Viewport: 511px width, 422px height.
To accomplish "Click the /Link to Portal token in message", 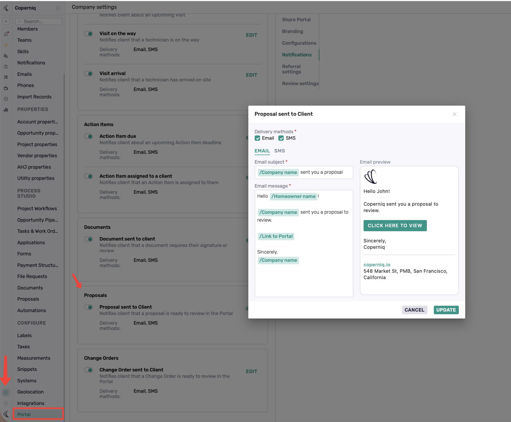I will pyautogui.click(x=276, y=236).
